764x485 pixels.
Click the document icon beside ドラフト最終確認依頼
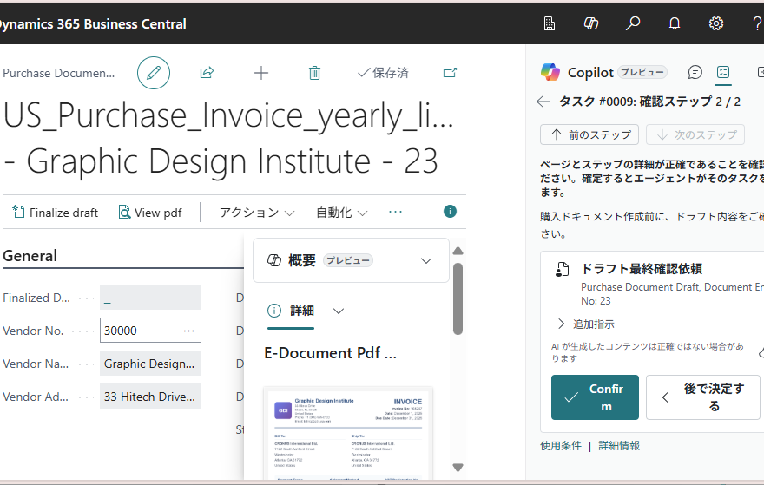tap(562, 269)
